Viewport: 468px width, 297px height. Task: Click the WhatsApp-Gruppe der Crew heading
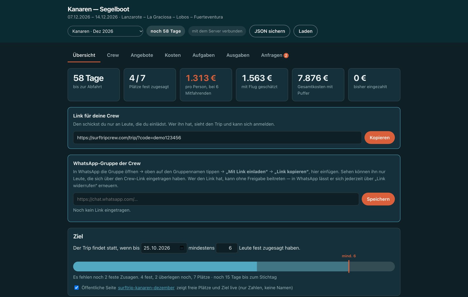point(107,164)
